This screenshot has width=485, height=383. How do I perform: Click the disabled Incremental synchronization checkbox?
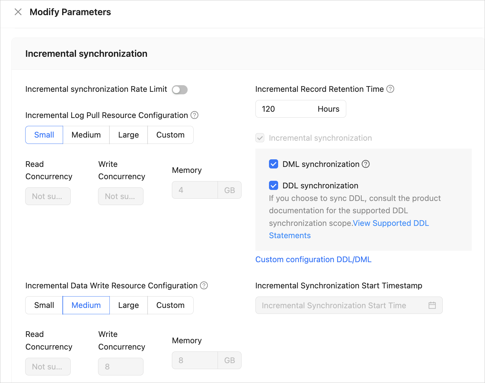260,138
